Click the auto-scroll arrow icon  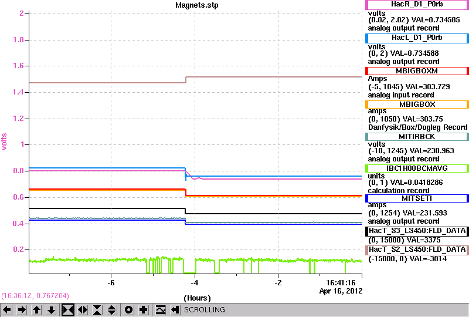tap(175, 310)
